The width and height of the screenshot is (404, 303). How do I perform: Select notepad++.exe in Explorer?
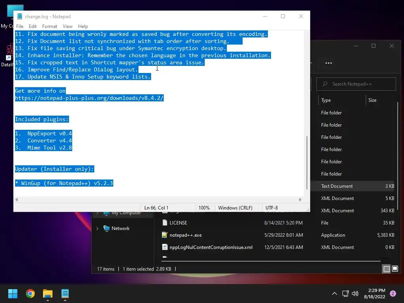tap(185, 235)
